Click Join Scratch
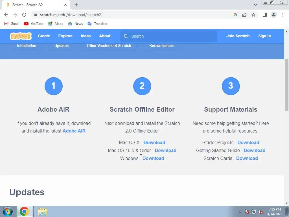Screen dimensions: 289x217 (238, 36)
